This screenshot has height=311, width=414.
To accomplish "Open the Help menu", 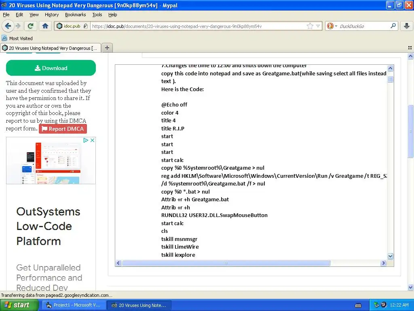I will [112, 15].
